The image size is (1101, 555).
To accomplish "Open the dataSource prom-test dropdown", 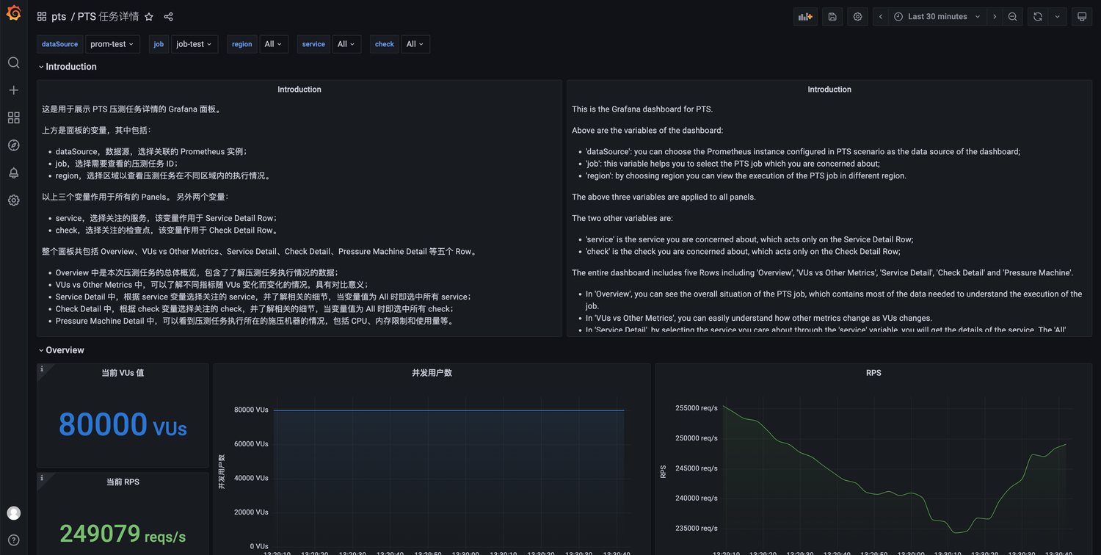I will [112, 44].
